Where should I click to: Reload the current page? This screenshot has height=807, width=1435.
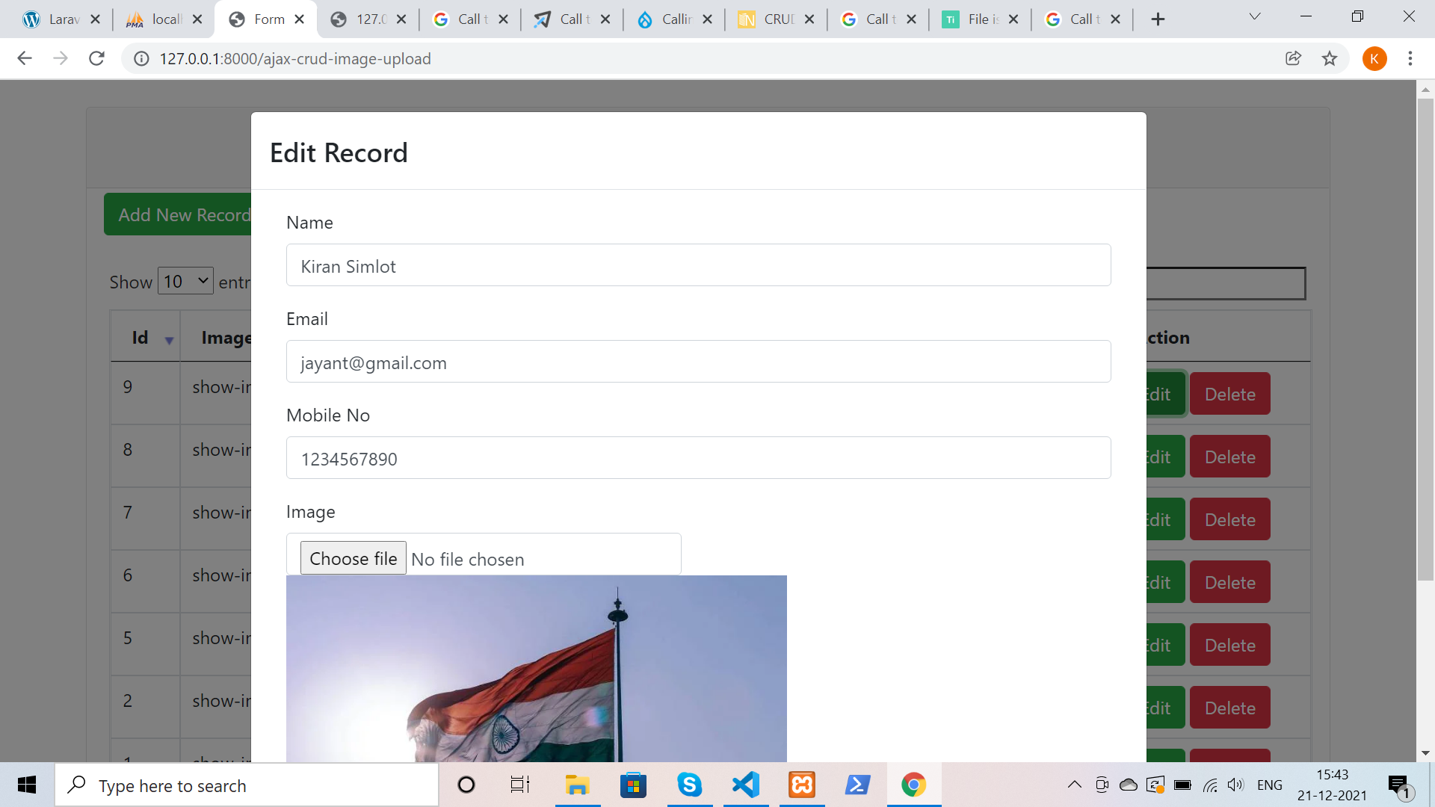tap(96, 58)
